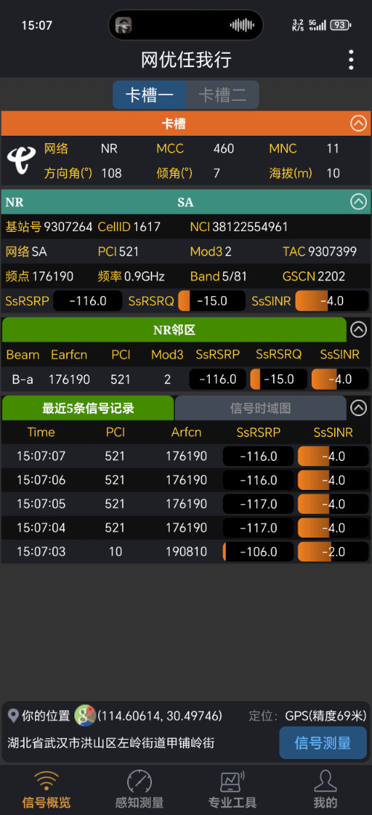This screenshot has width=372, height=815.
Task: Tap the app thumbnail in the status island
Action: pos(124,25)
